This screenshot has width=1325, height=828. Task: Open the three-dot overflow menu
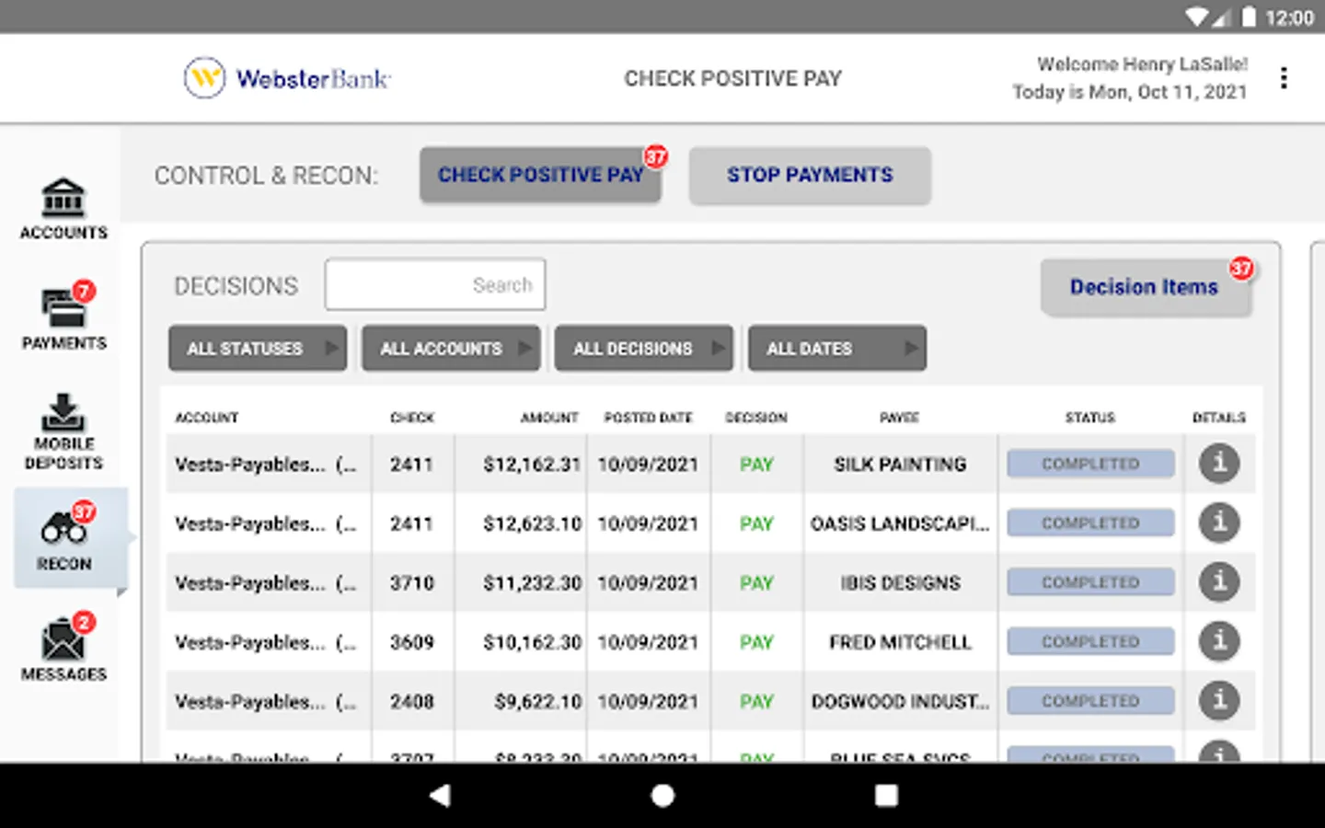[1284, 78]
